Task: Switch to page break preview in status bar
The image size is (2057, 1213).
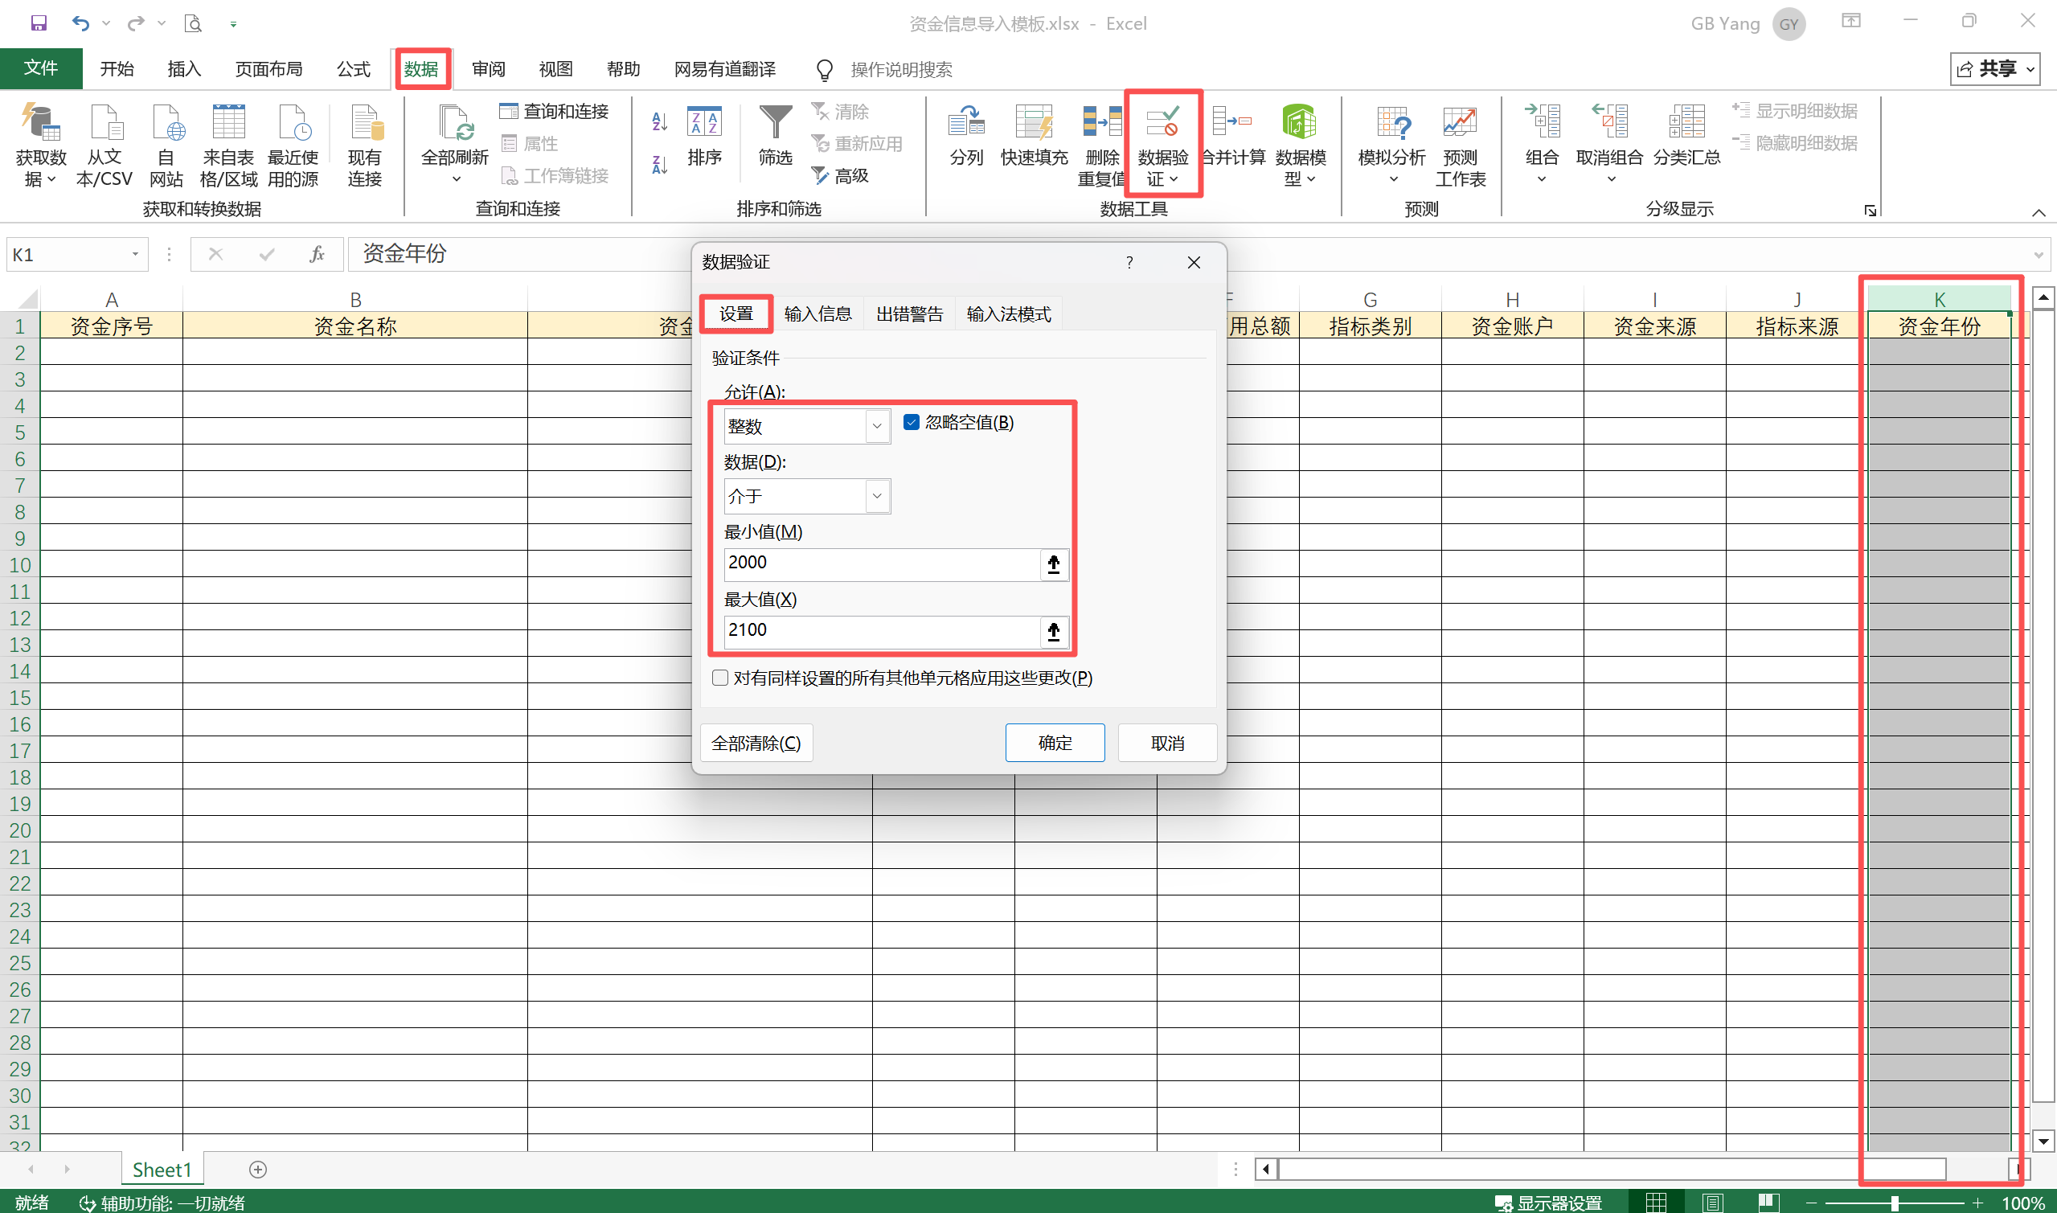Action: point(1768,1203)
